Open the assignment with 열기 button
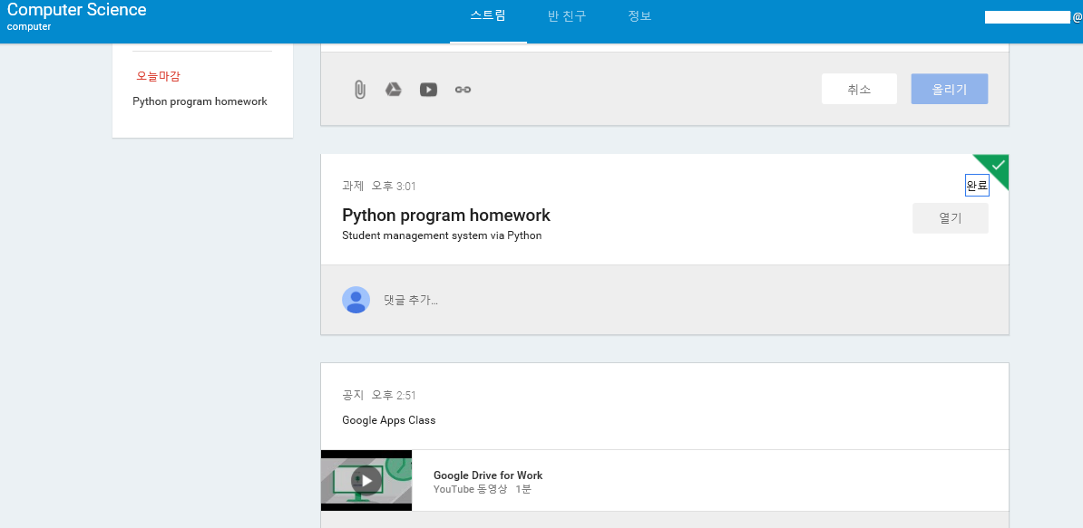1083x528 pixels. (950, 218)
